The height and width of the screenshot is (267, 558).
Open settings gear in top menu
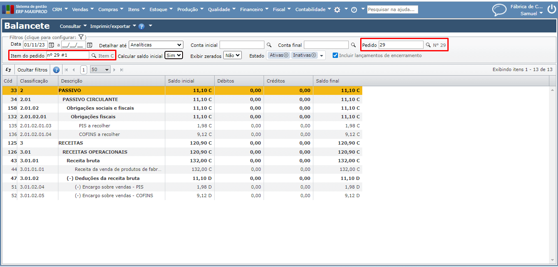pos(337,9)
